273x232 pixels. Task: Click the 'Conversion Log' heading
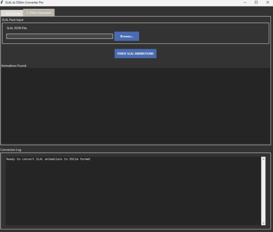click(11, 150)
